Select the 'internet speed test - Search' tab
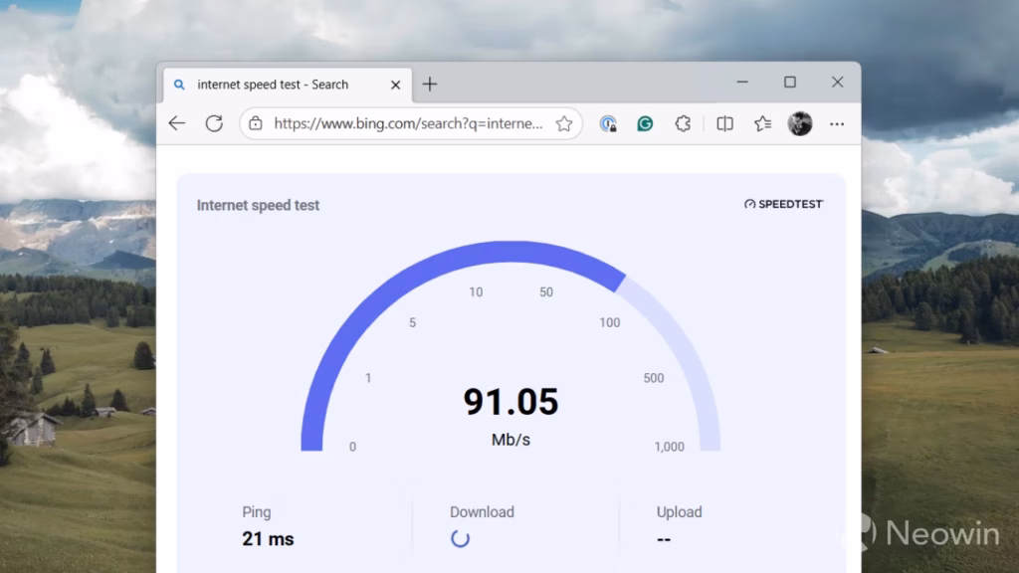 tap(272, 85)
